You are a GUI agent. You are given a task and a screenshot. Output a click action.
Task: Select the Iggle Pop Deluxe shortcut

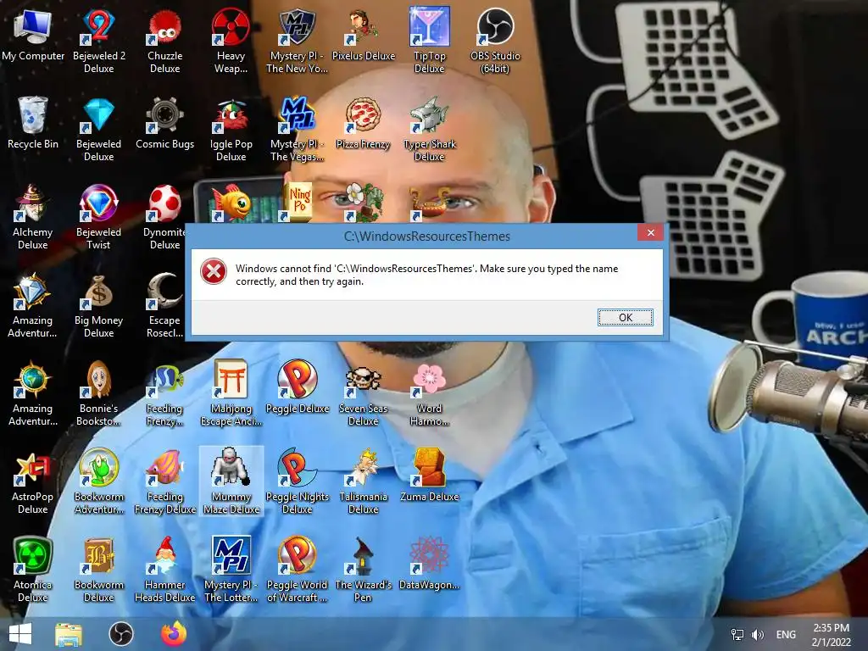pos(231,129)
